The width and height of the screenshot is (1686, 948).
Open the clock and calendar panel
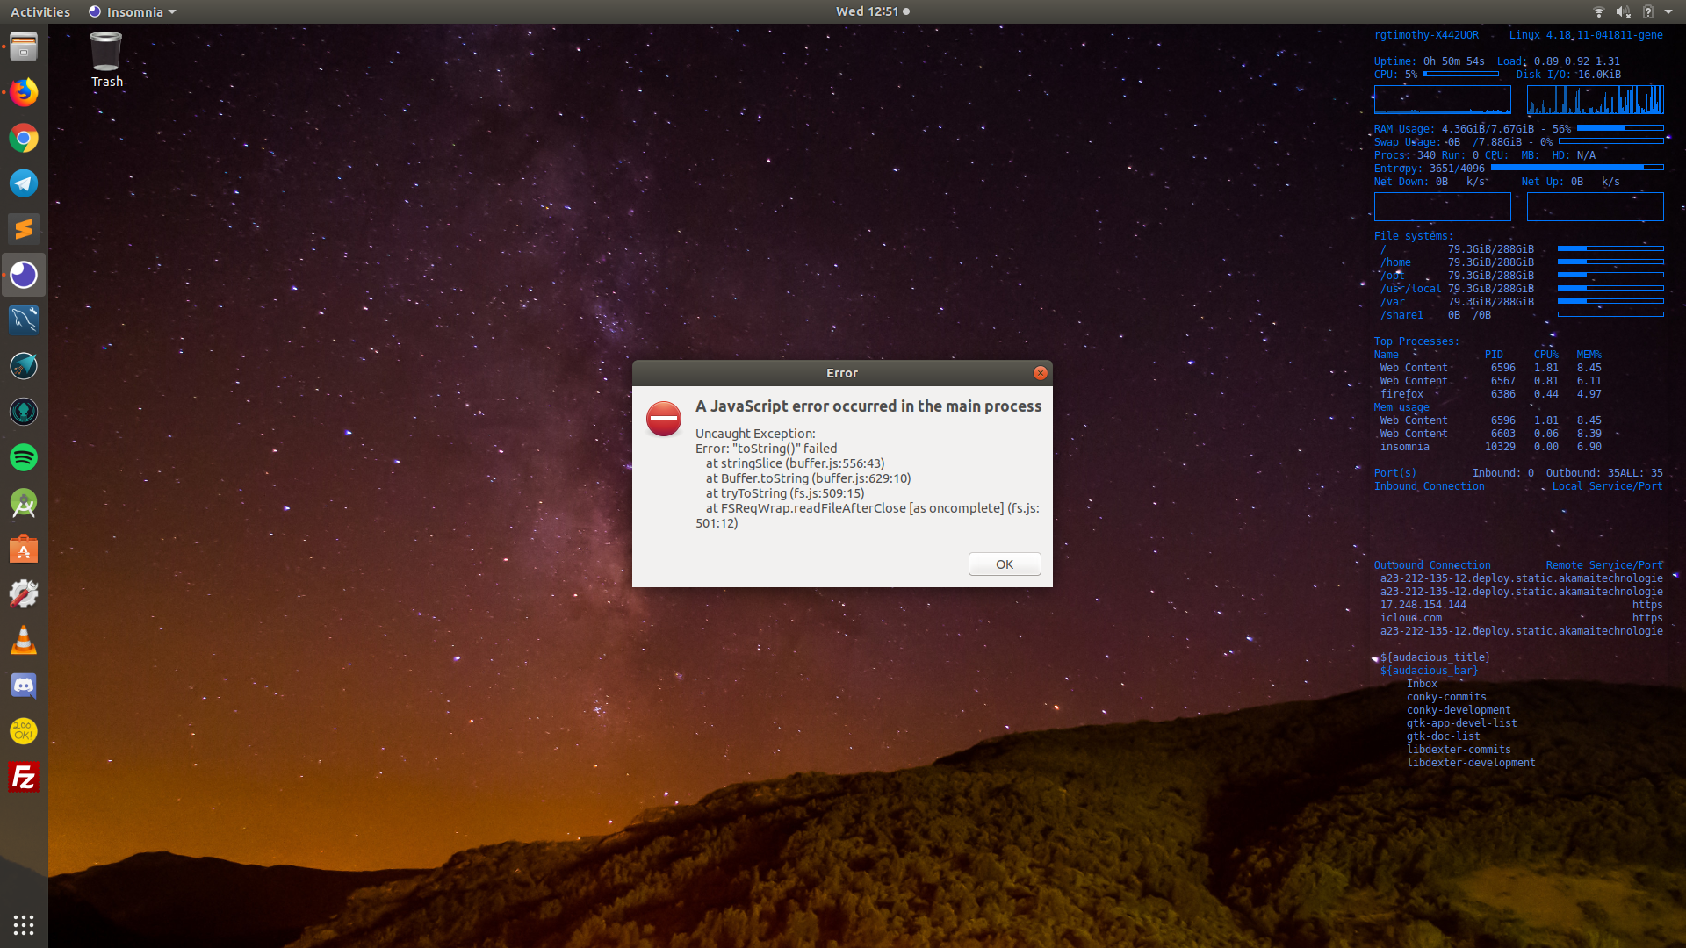pyautogui.click(x=872, y=11)
